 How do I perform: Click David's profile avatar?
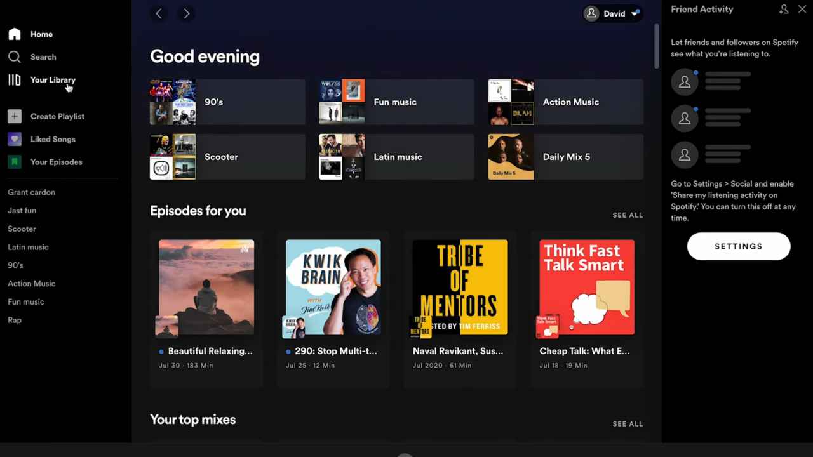(x=591, y=13)
